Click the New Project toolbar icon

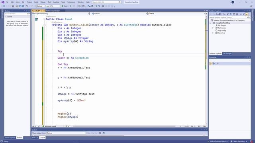(13, 6)
